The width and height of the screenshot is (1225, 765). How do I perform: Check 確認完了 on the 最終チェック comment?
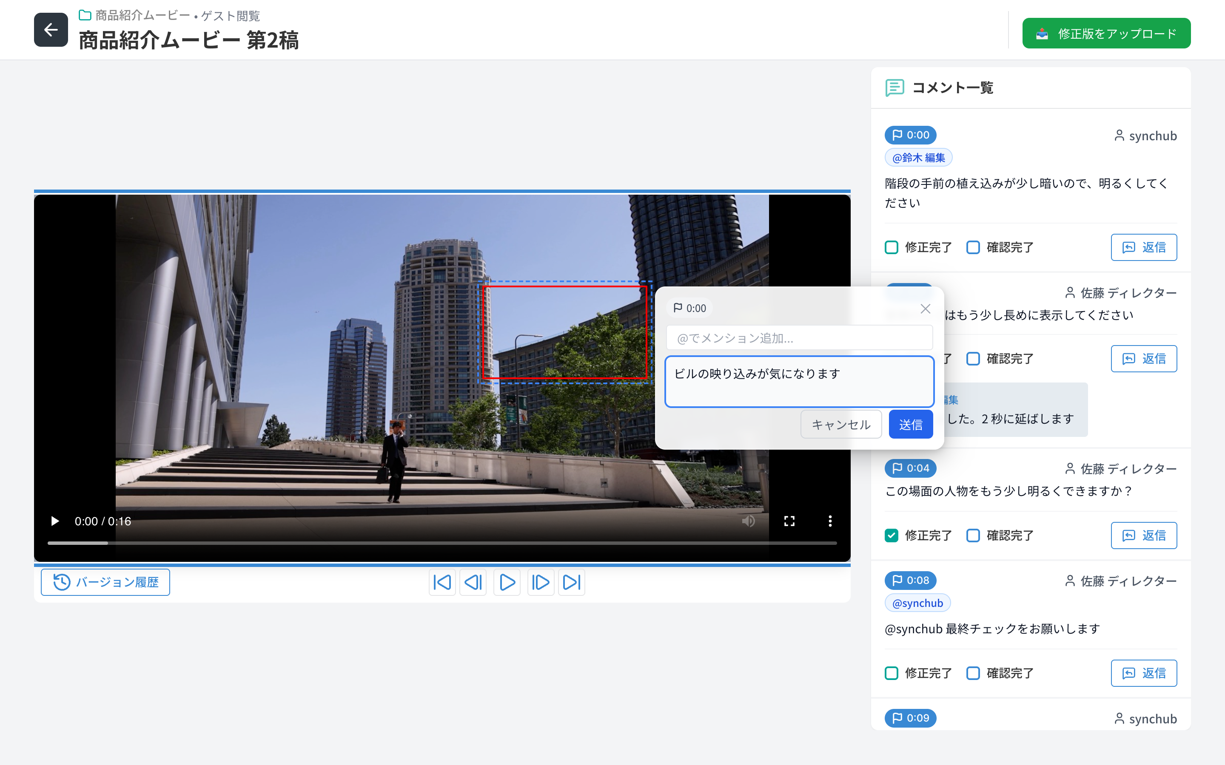973,673
